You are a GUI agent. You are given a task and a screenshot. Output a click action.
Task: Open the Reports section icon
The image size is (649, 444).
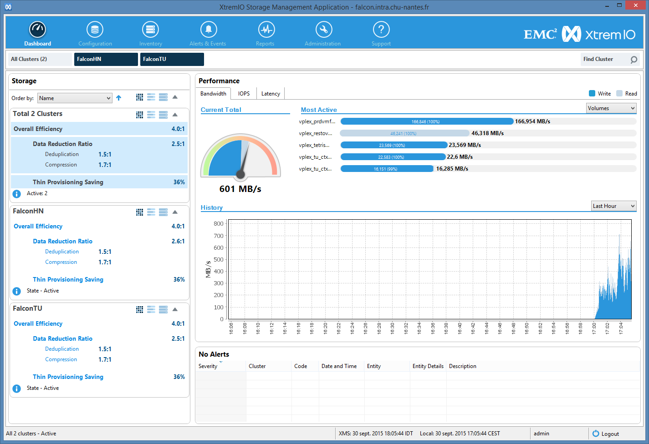click(x=266, y=30)
